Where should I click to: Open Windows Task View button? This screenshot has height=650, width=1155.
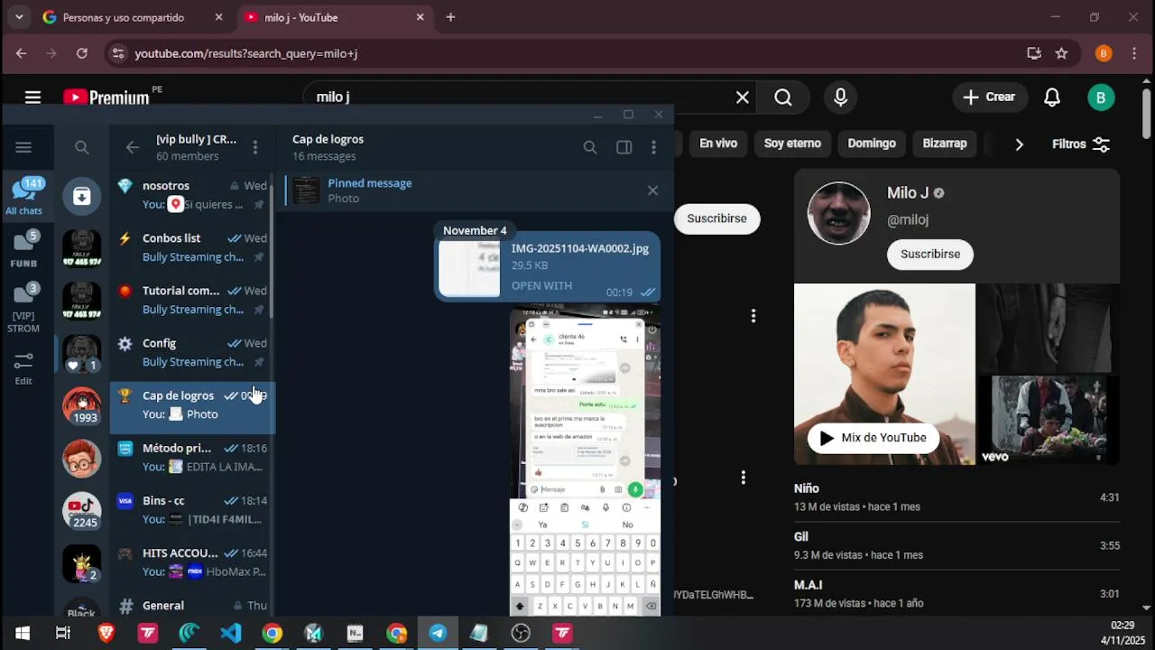(63, 634)
